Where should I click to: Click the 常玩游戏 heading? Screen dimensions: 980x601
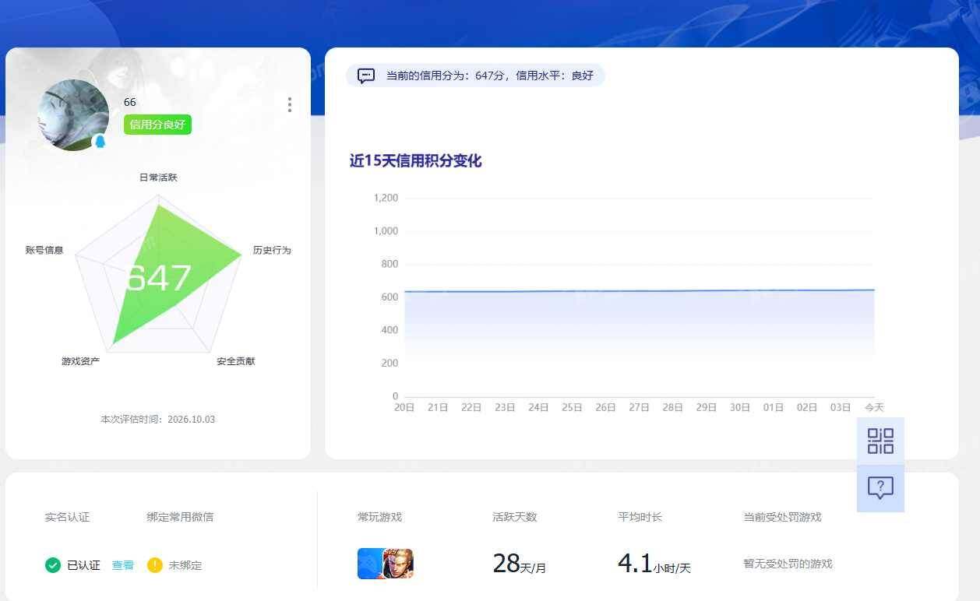379,517
